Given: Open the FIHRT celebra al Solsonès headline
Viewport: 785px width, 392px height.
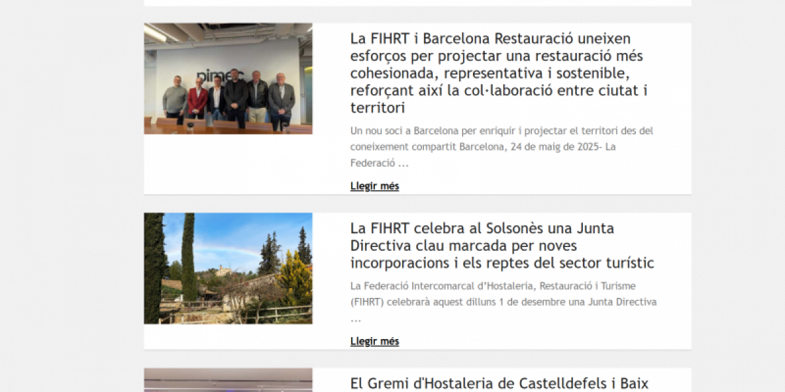Looking at the screenshot, I should point(502,246).
